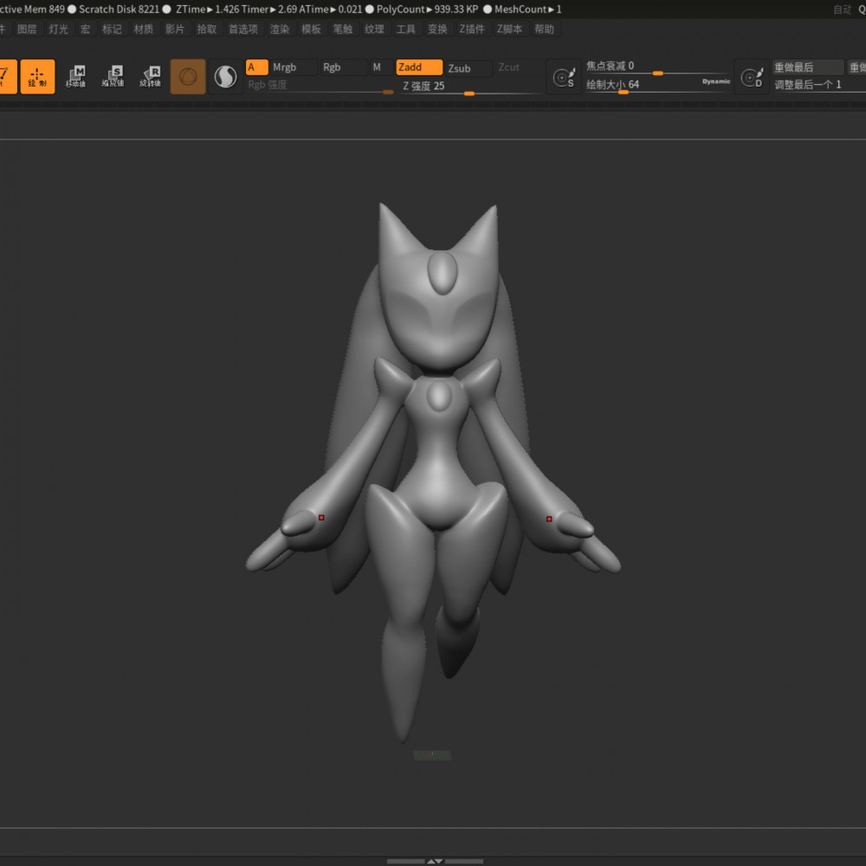This screenshot has height=866, width=866.
Task: Adjust the Z 强度 intensity slider
Action: [x=469, y=86]
